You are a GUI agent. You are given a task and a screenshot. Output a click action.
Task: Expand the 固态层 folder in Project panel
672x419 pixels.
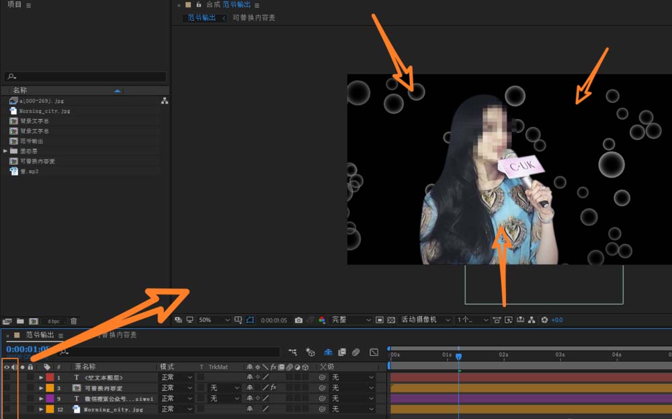[5, 151]
